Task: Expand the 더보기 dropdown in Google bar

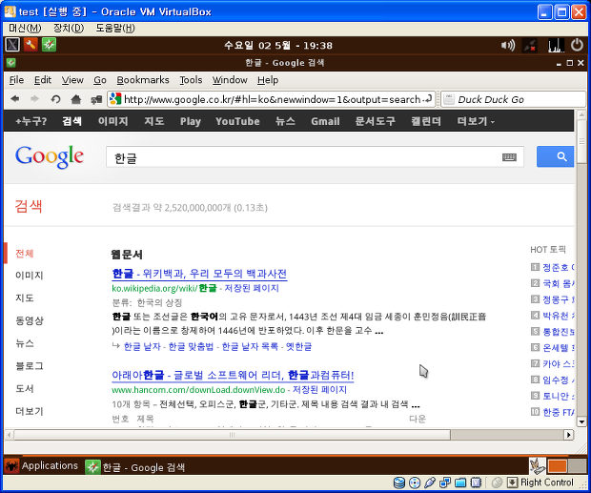Action: [x=476, y=121]
